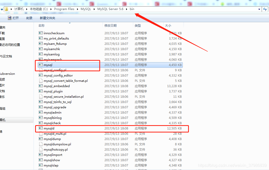Screen dimensions: 269x170
Task: Click the mysql_upgrade application icon
Action: point(41,107)
